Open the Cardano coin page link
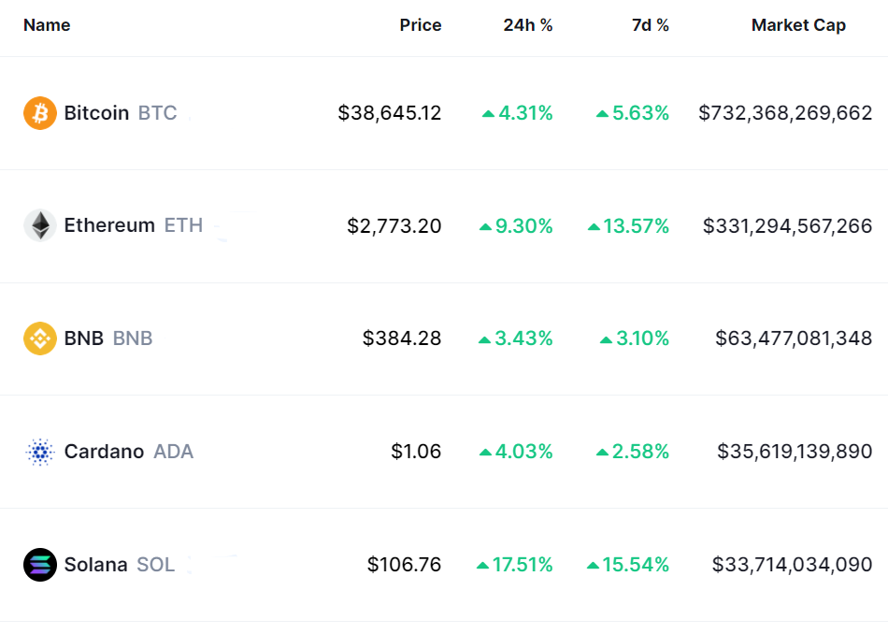888x634 pixels. coord(104,452)
